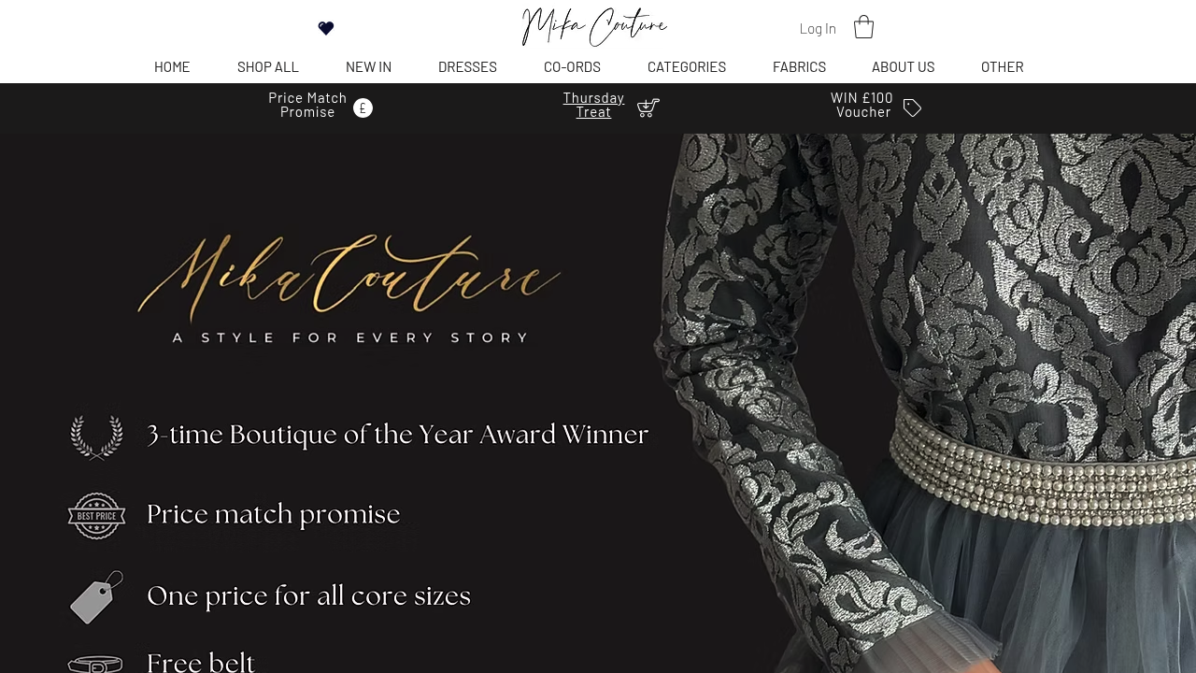Click the pound sign price match icon
This screenshot has height=673, width=1196.
[363, 107]
